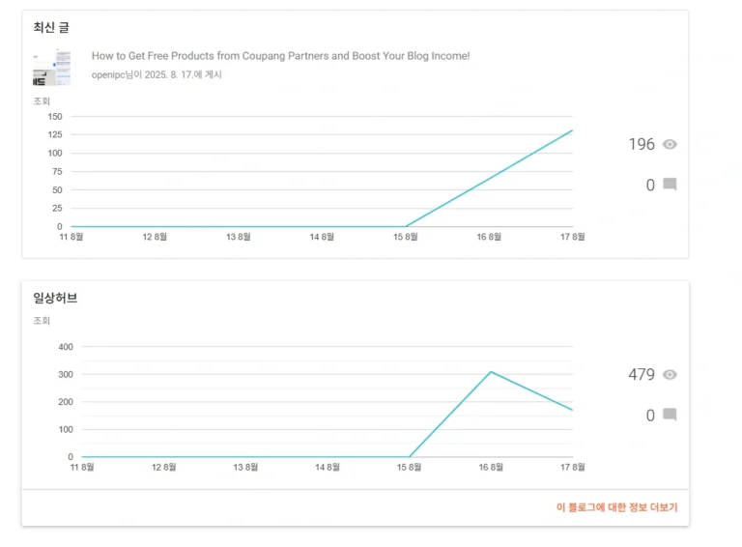Click the 11 8월 date label under 일상허브 chart
Viewport: 742px width, 547px height.
pyautogui.click(x=82, y=467)
